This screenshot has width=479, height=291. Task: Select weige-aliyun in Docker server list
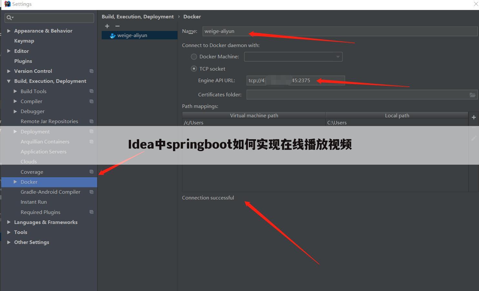click(139, 35)
